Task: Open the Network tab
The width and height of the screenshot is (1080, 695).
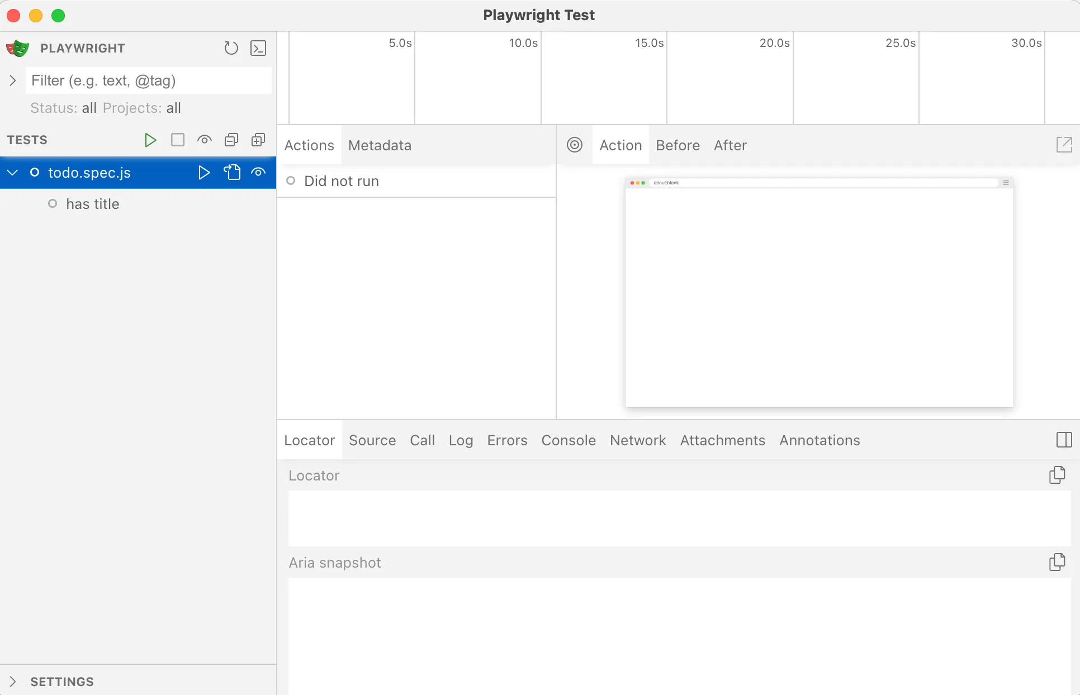Action: coord(638,440)
